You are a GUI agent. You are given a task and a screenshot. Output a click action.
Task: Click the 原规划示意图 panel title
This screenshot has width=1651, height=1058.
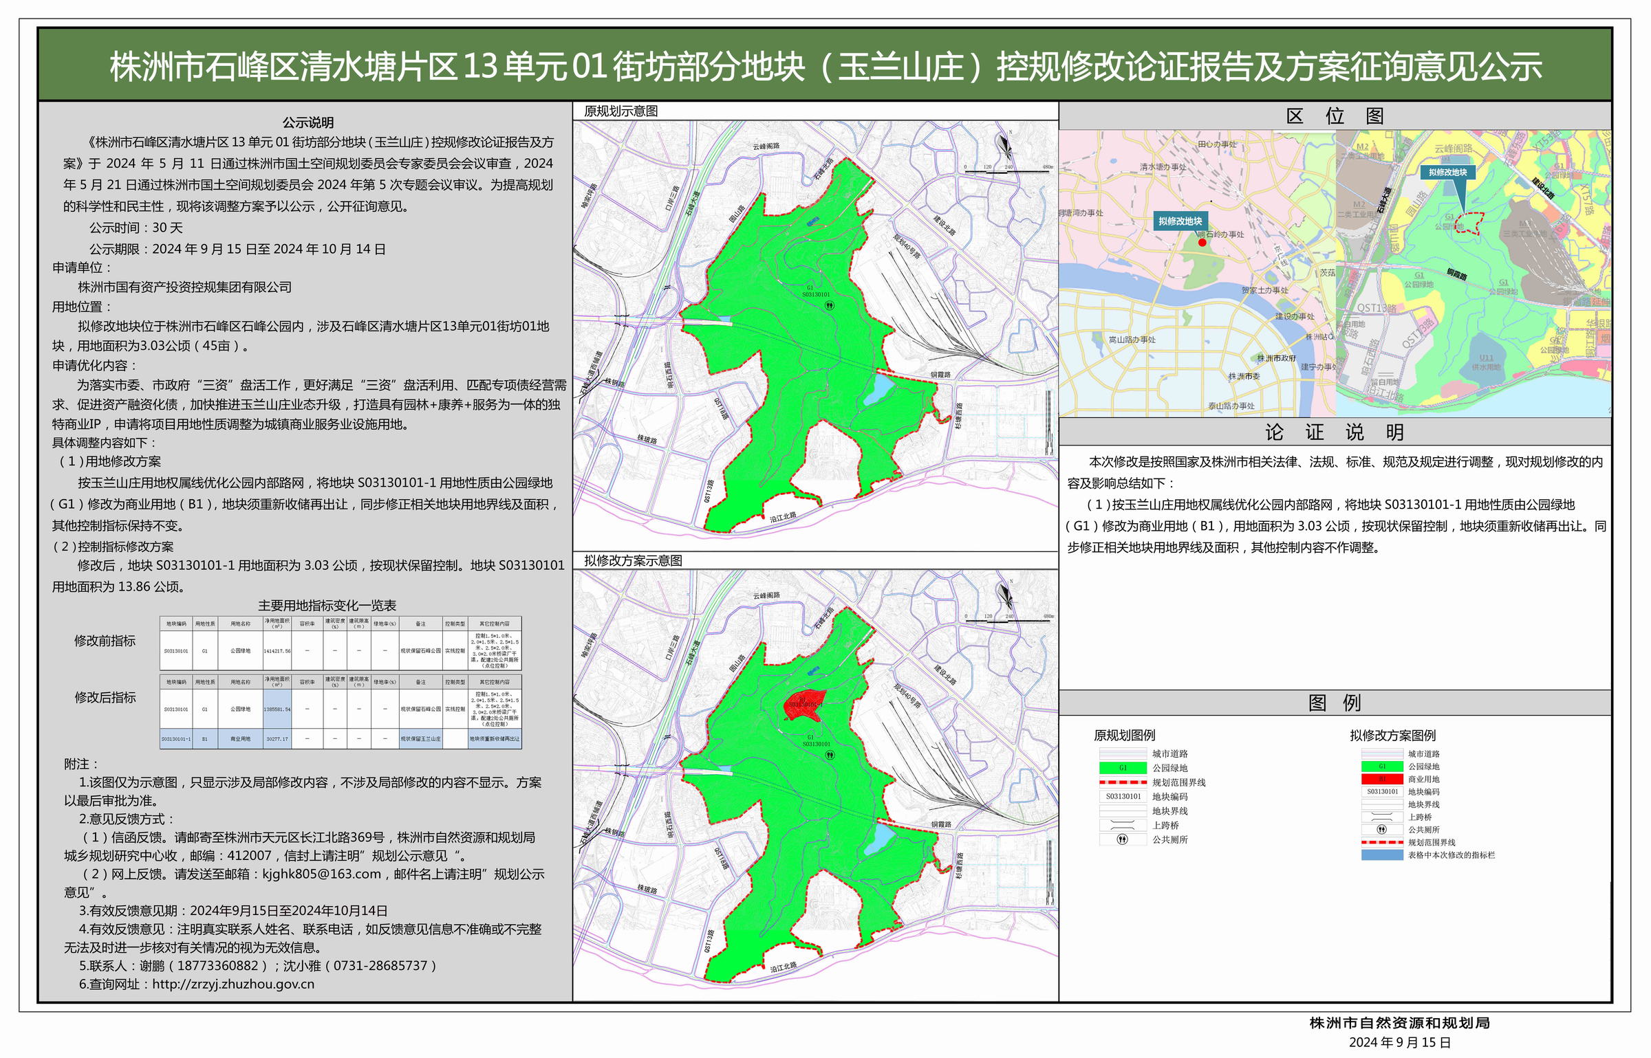(621, 111)
